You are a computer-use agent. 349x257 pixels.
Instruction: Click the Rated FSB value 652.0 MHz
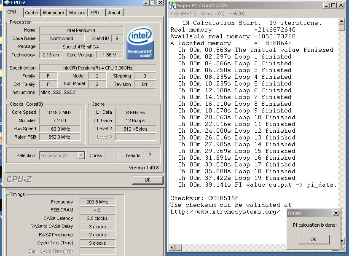coord(59,137)
